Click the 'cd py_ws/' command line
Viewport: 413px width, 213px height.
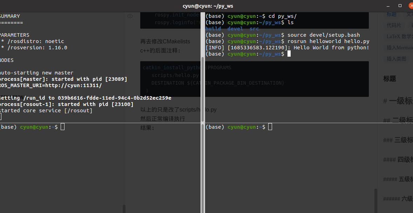coord(251,16)
